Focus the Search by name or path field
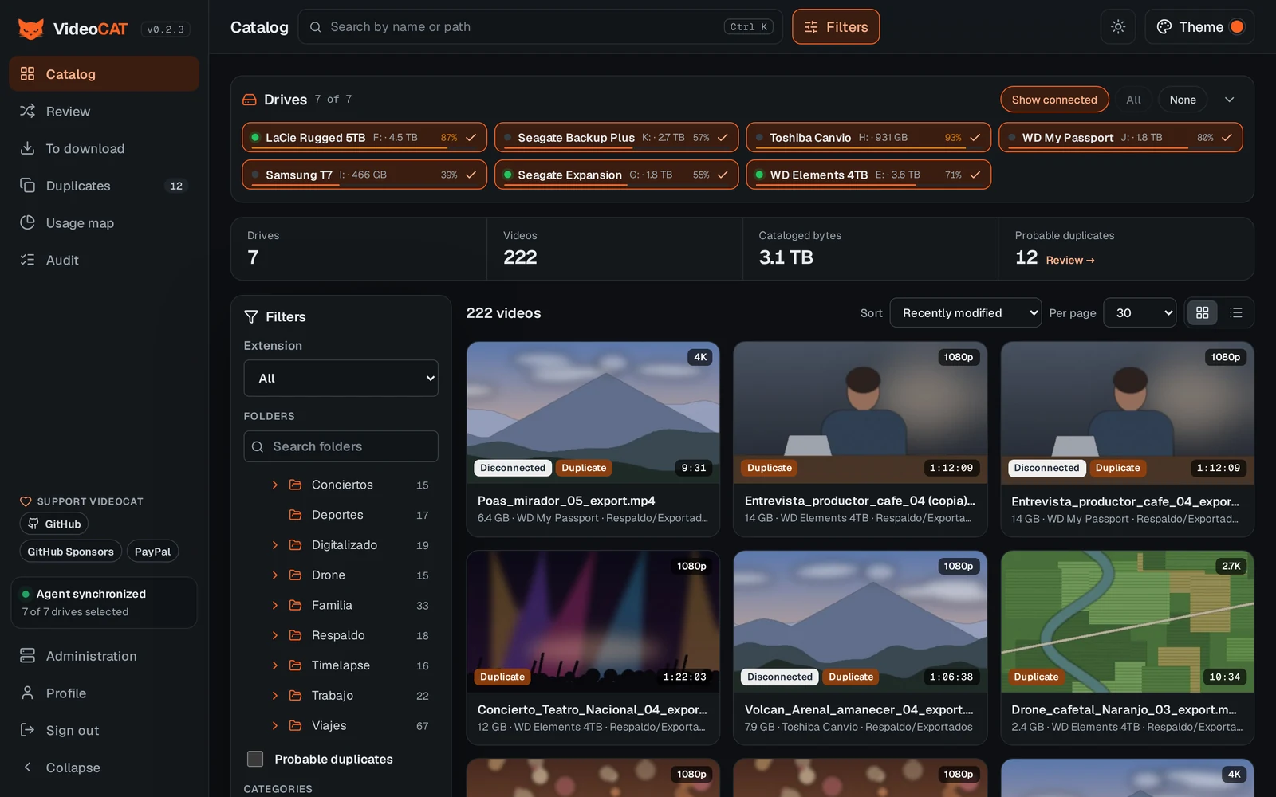1276x797 pixels. pos(540,27)
